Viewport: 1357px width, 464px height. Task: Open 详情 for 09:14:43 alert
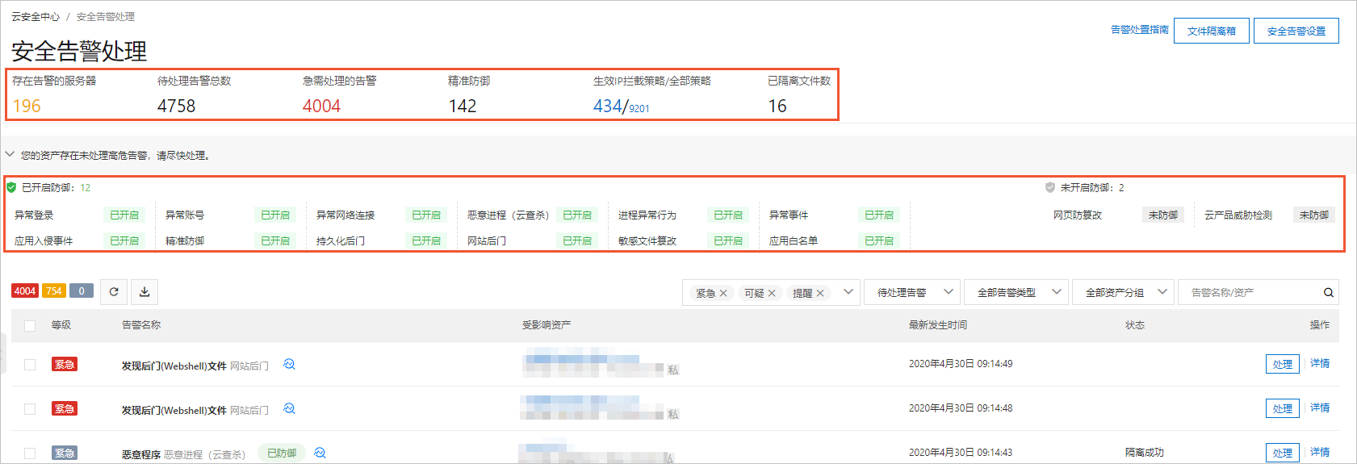pos(1320,453)
